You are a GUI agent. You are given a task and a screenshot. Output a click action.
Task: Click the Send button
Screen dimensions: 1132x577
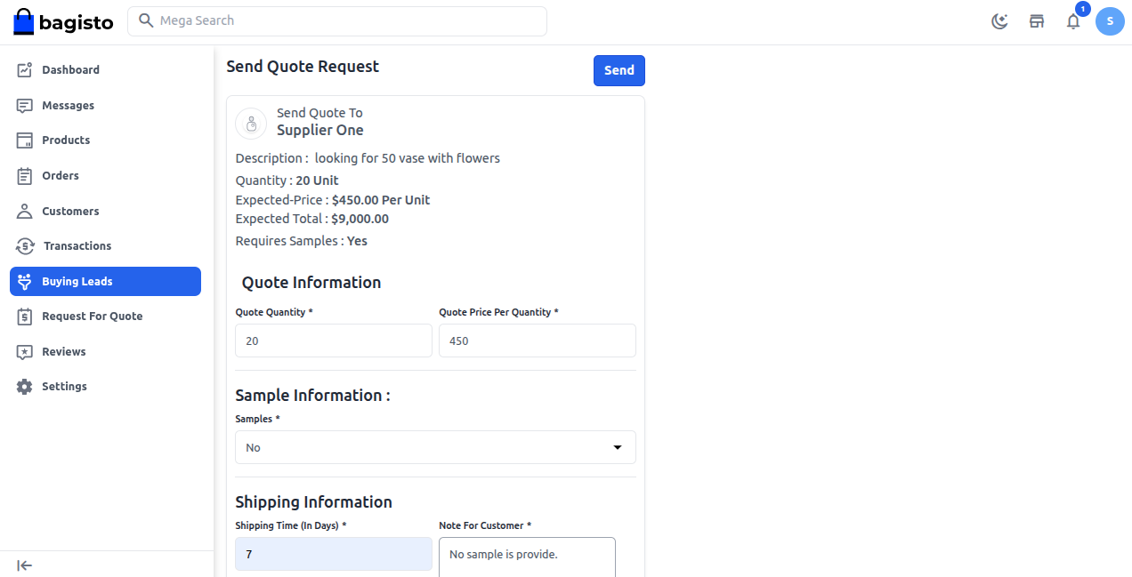tap(619, 70)
